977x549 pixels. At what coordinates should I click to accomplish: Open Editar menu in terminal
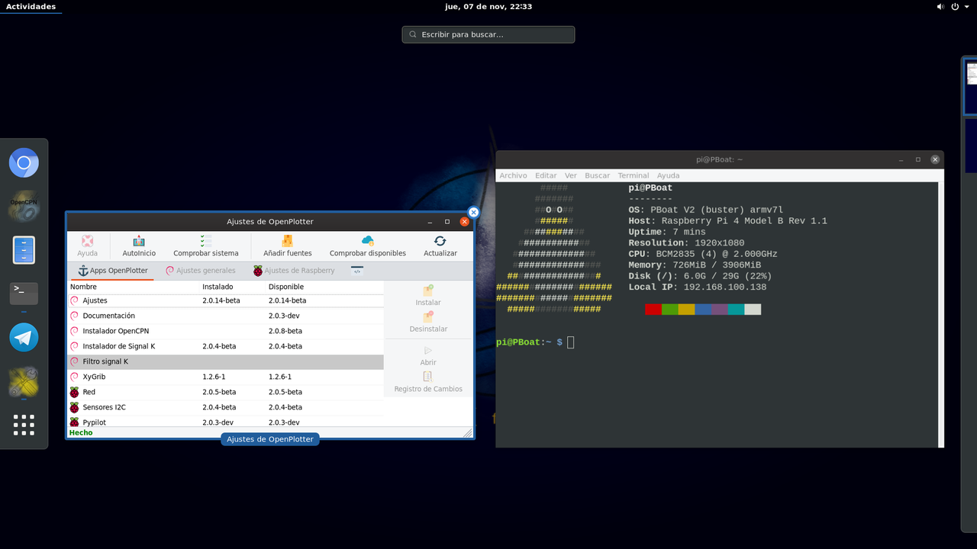tap(546, 175)
